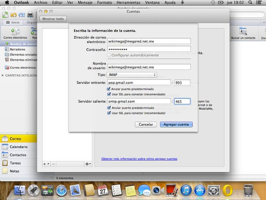The height and width of the screenshot is (200, 266).
Task: Click the Servidor entrante field
Action: [139, 83]
